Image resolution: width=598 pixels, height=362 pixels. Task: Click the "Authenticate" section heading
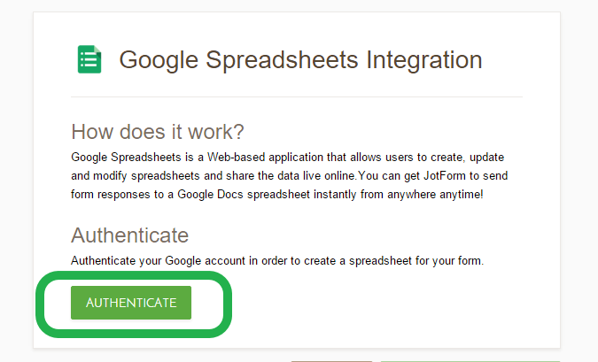pyautogui.click(x=129, y=235)
